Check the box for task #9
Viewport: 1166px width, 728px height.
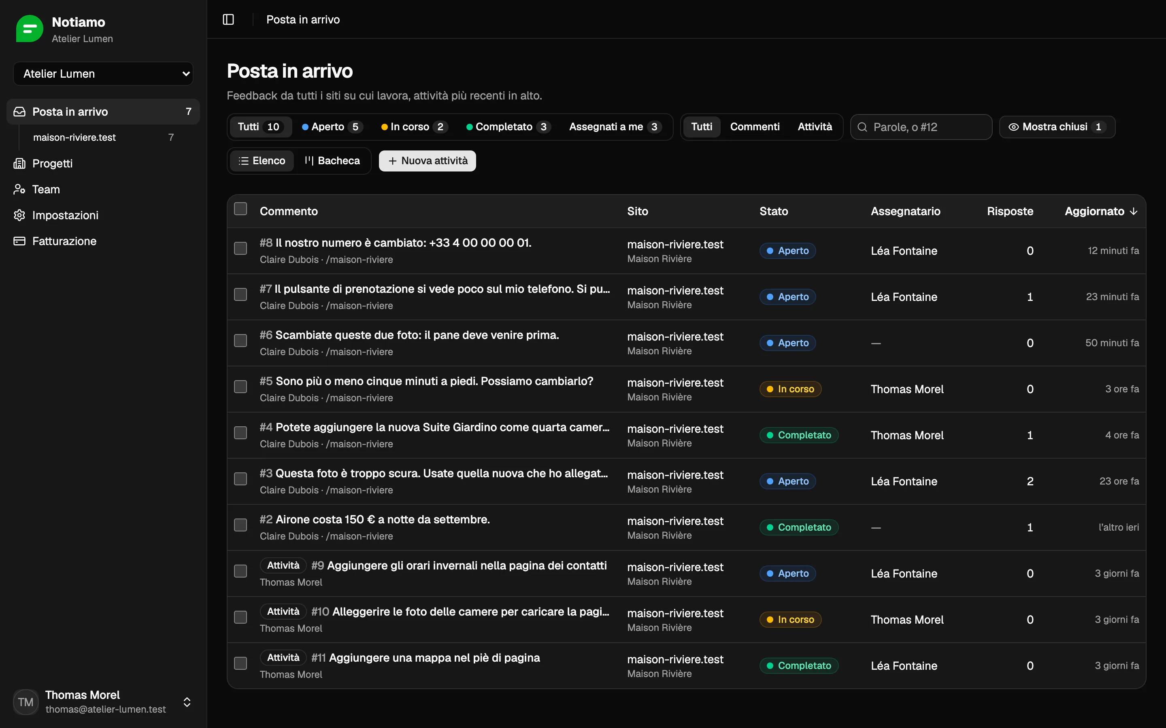pyautogui.click(x=240, y=571)
